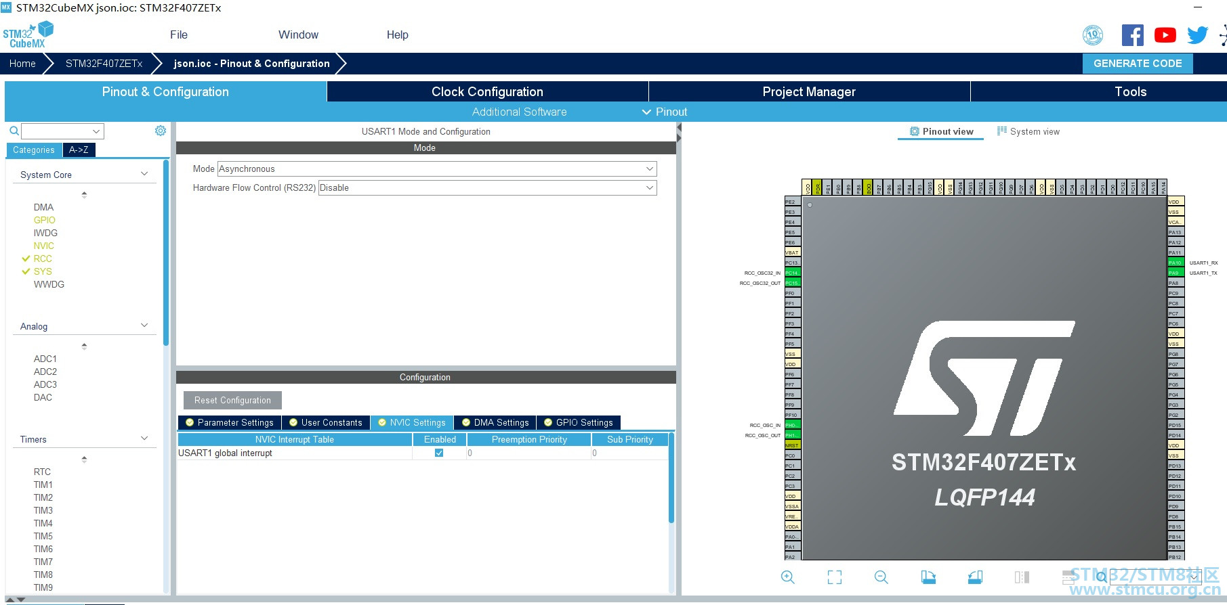
Task: Rotate the chip view counterclockwise
Action: click(975, 577)
